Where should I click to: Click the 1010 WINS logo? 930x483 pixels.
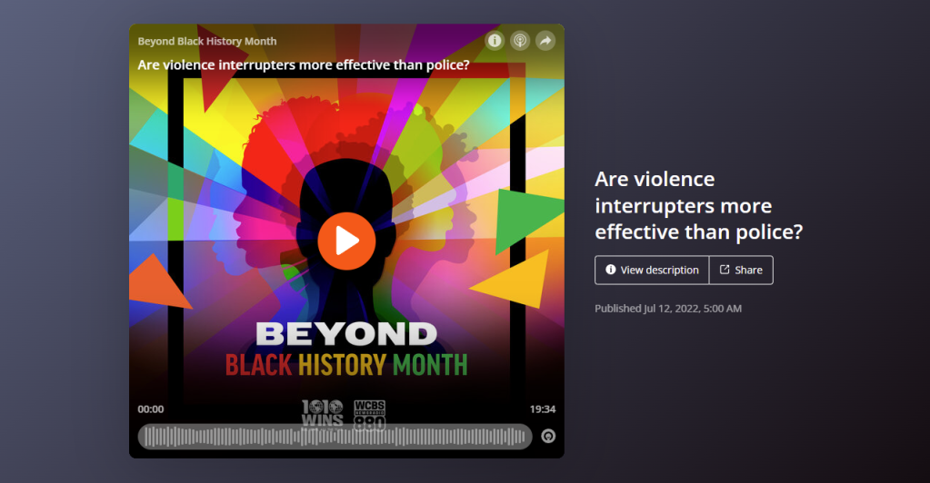(322, 412)
